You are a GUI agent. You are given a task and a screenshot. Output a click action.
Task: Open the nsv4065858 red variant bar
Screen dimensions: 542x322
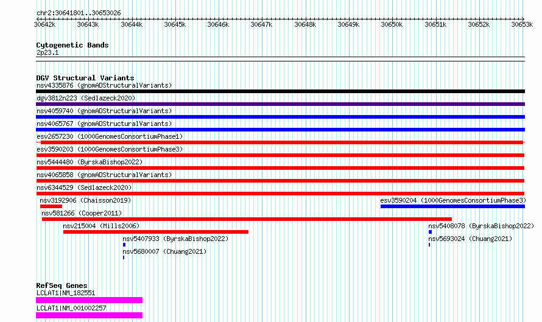coord(280,181)
